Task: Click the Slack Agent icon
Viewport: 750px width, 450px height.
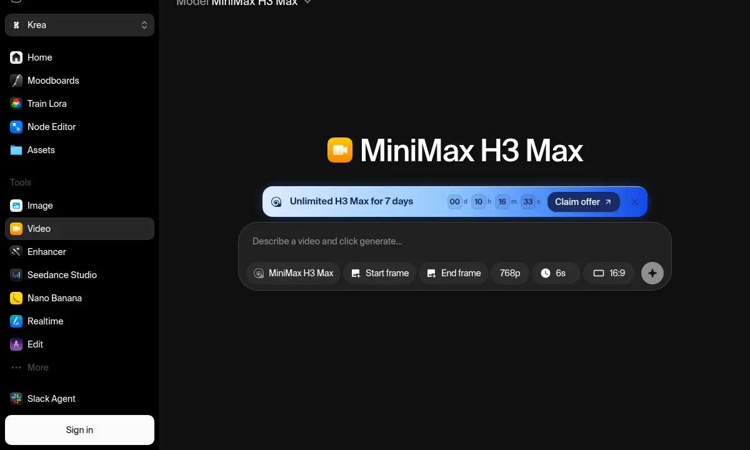Action: pos(16,399)
